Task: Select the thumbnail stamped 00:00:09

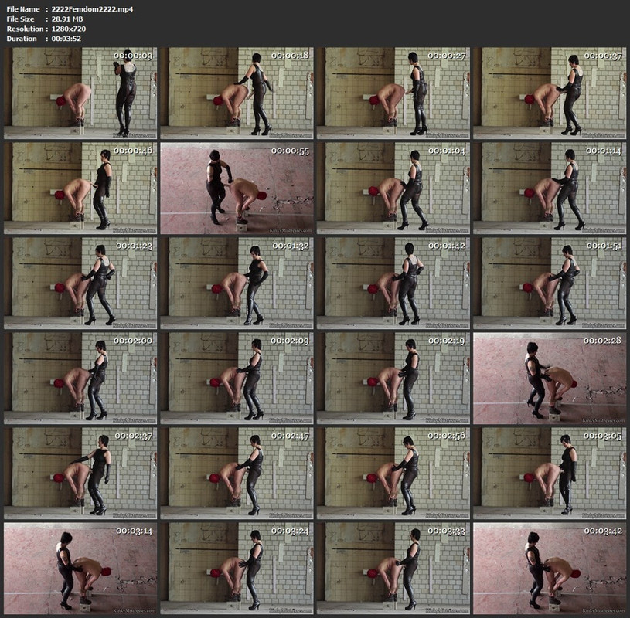Action: click(80, 93)
